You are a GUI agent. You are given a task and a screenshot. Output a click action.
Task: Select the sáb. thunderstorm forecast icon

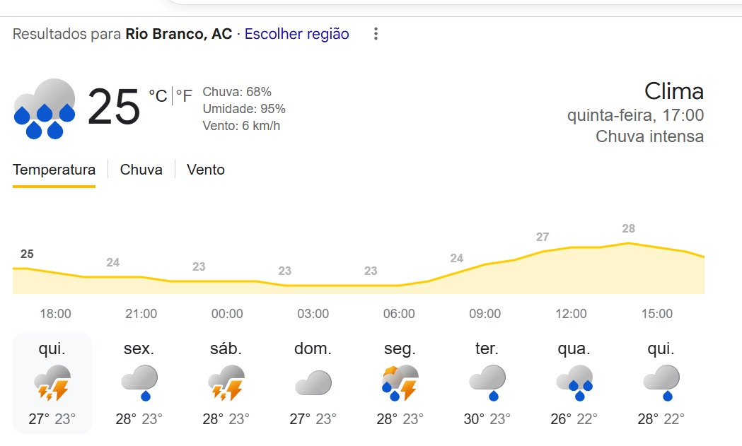[226, 382]
